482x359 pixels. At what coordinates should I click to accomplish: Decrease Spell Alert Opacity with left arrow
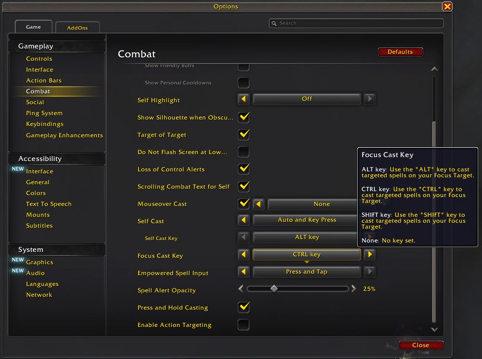point(241,289)
